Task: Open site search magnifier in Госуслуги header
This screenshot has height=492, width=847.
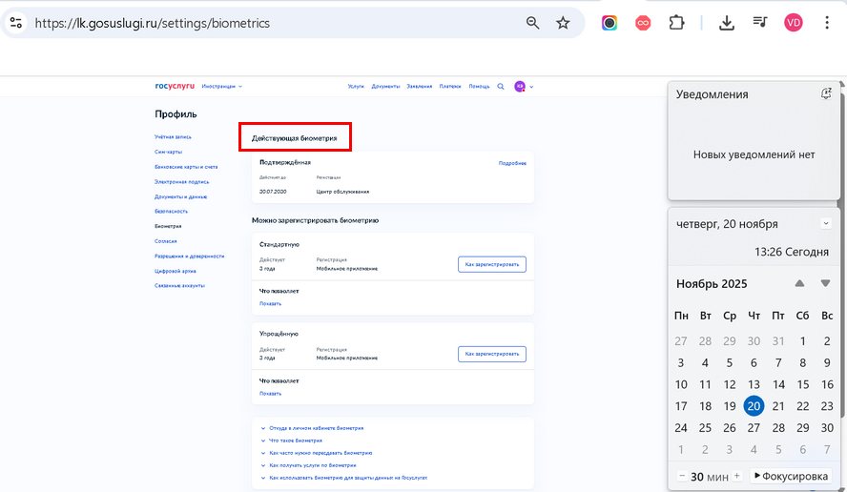Action: (501, 87)
